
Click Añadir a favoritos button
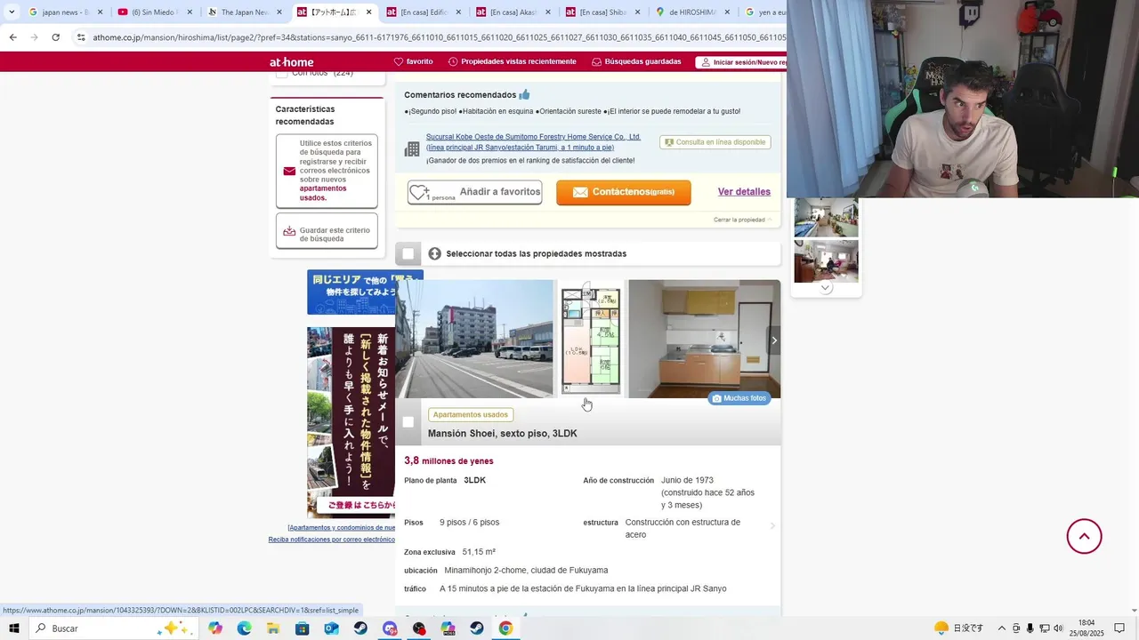point(474,193)
